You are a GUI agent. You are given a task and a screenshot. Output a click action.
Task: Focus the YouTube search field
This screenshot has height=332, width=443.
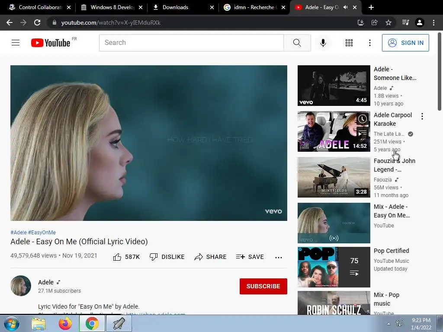tap(191, 43)
